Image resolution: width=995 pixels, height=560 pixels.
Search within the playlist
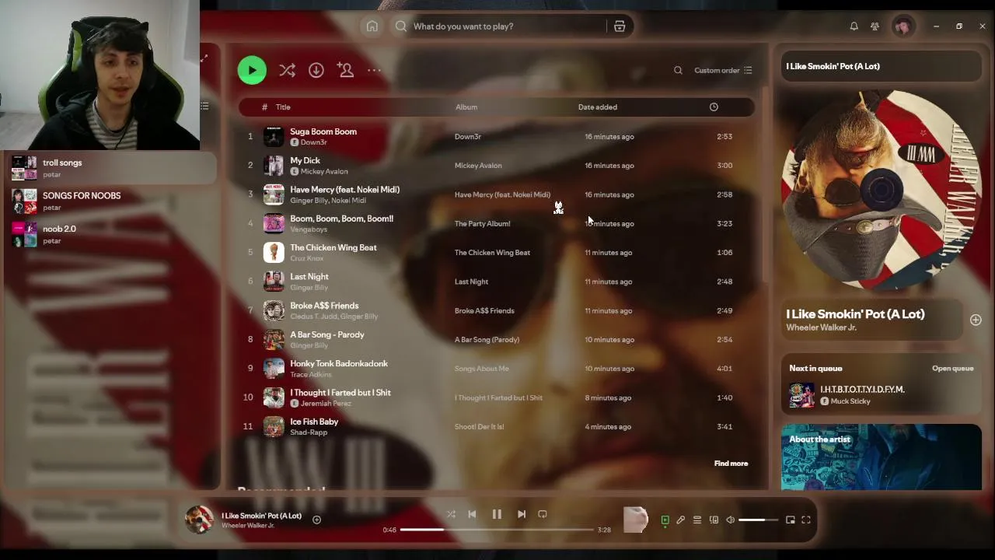click(678, 70)
